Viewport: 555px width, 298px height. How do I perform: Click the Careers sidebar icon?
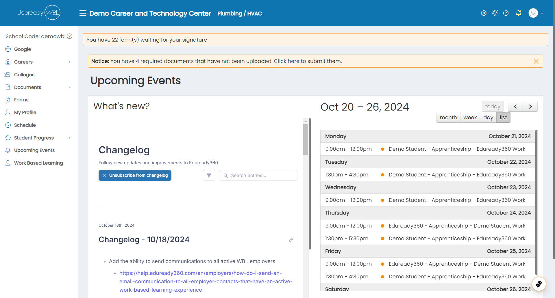(8, 62)
